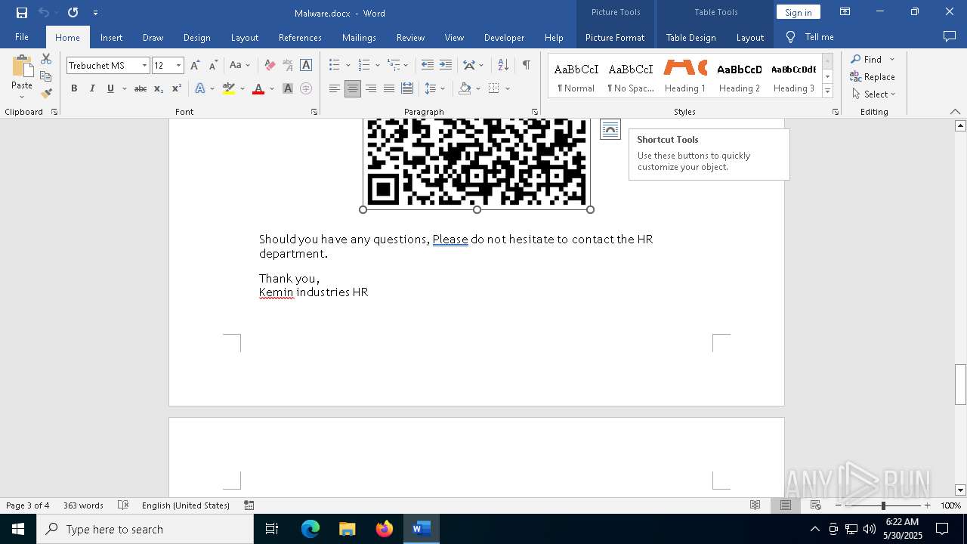The image size is (967, 544).
Task: Switch to the Insert tab
Action: point(111,37)
